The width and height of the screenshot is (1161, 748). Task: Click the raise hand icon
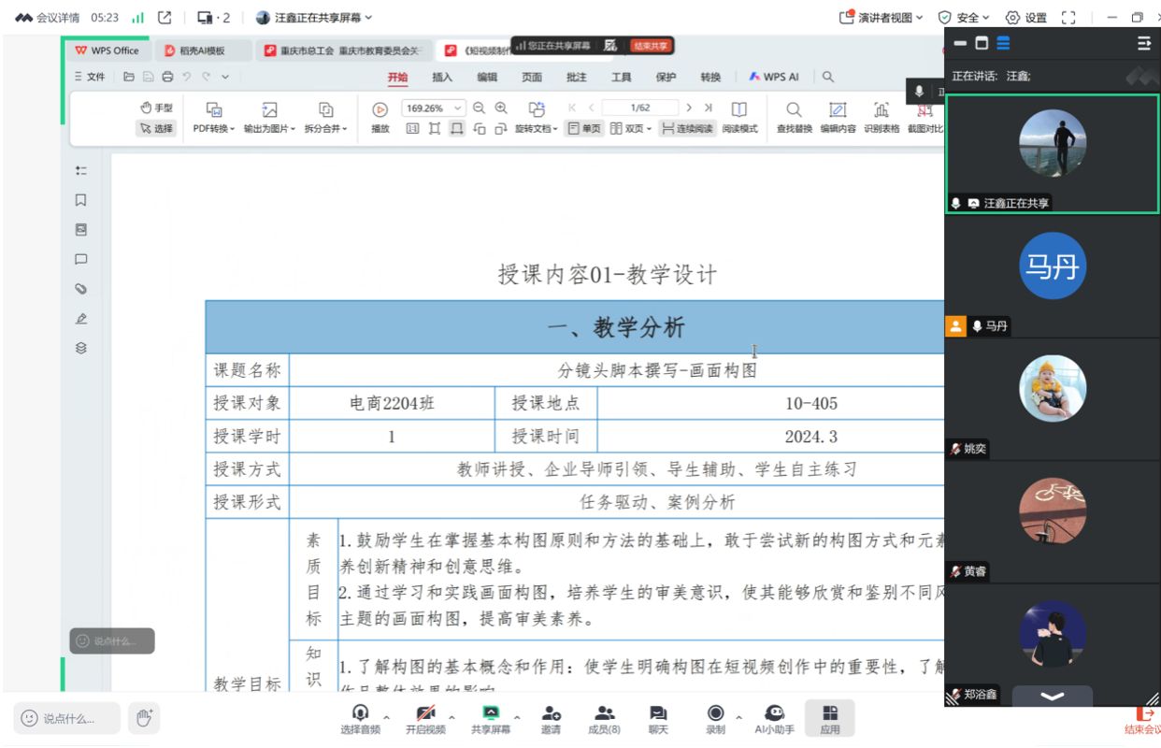144,718
